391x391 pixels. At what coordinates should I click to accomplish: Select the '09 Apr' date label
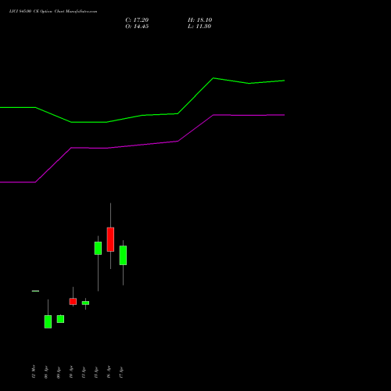point(59,372)
